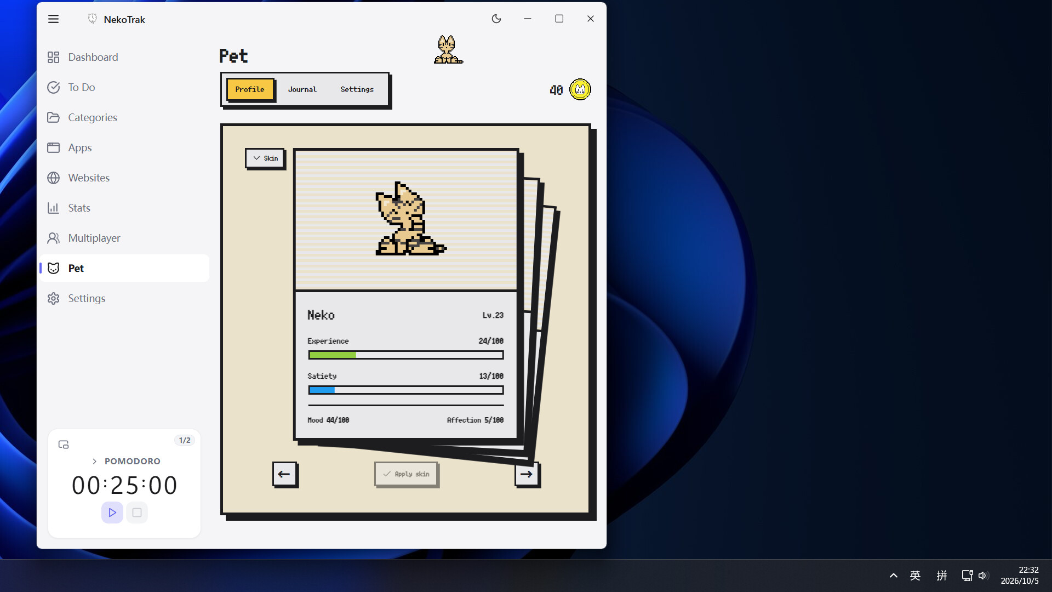Viewport: 1052px width, 592px height.
Task: Switch to the pet Settings tab
Action: [x=357, y=89]
